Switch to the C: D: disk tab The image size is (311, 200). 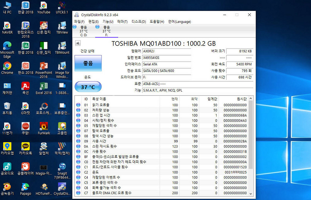pos(84,31)
